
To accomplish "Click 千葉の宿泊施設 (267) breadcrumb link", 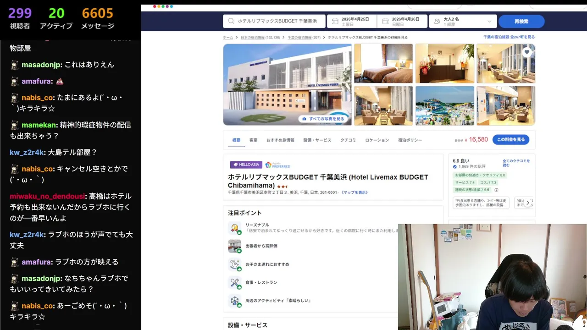I will point(304,37).
